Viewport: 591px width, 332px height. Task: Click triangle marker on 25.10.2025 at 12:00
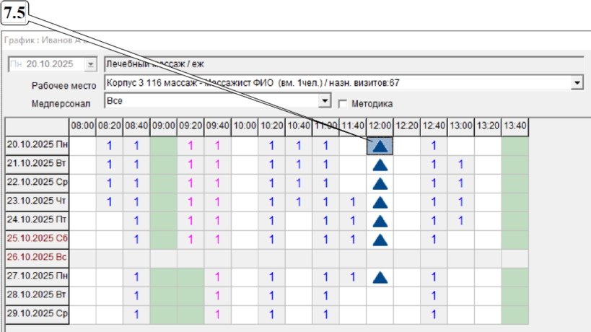point(380,240)
